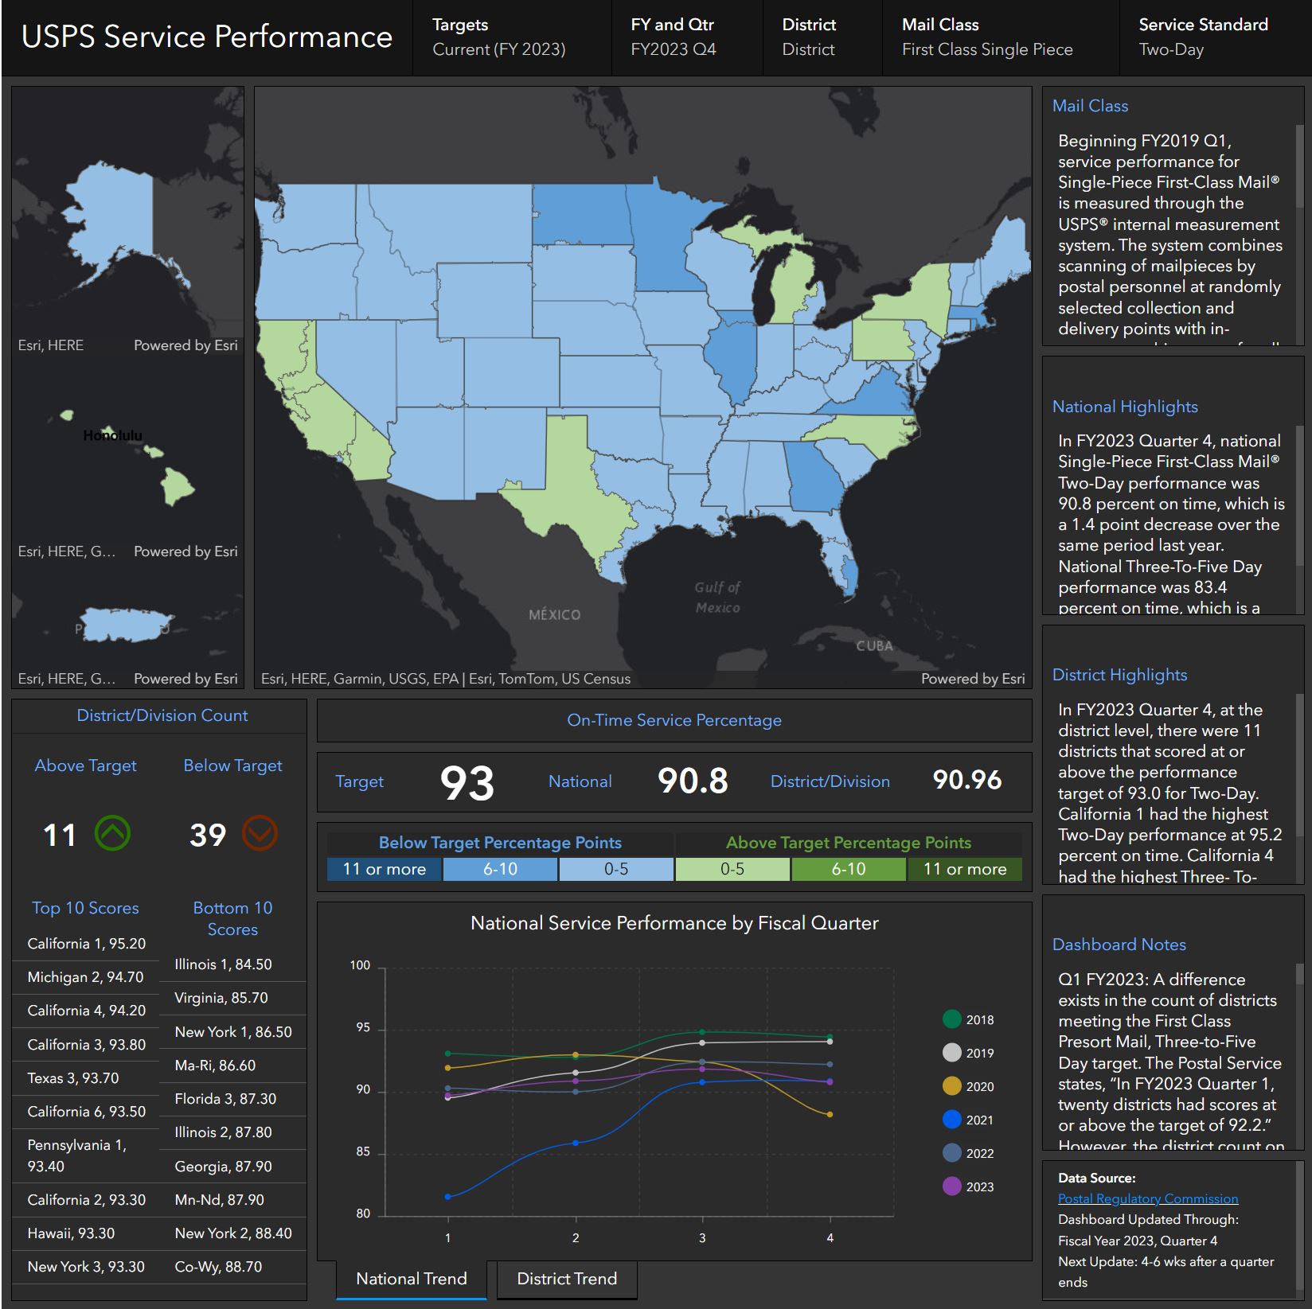Open the District selector dropdown
1312x1309 pixels.
pos(822,37)
